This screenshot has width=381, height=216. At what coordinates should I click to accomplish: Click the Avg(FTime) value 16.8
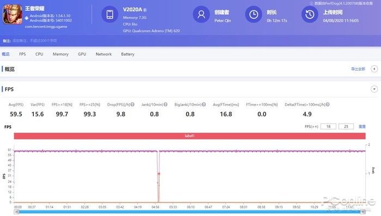(226, 114)
